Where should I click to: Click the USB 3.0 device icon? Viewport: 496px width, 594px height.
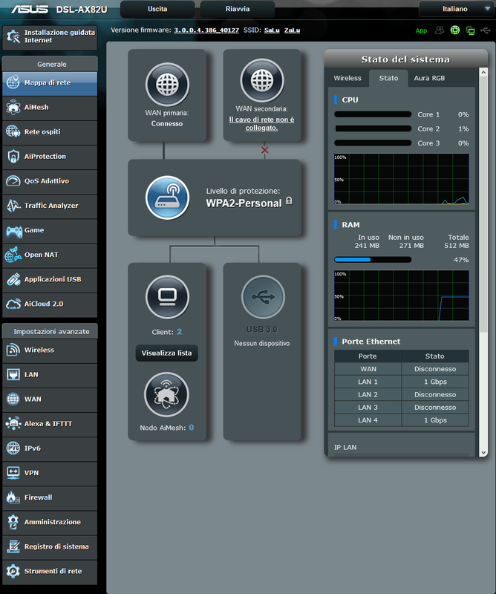pos(263,296)
